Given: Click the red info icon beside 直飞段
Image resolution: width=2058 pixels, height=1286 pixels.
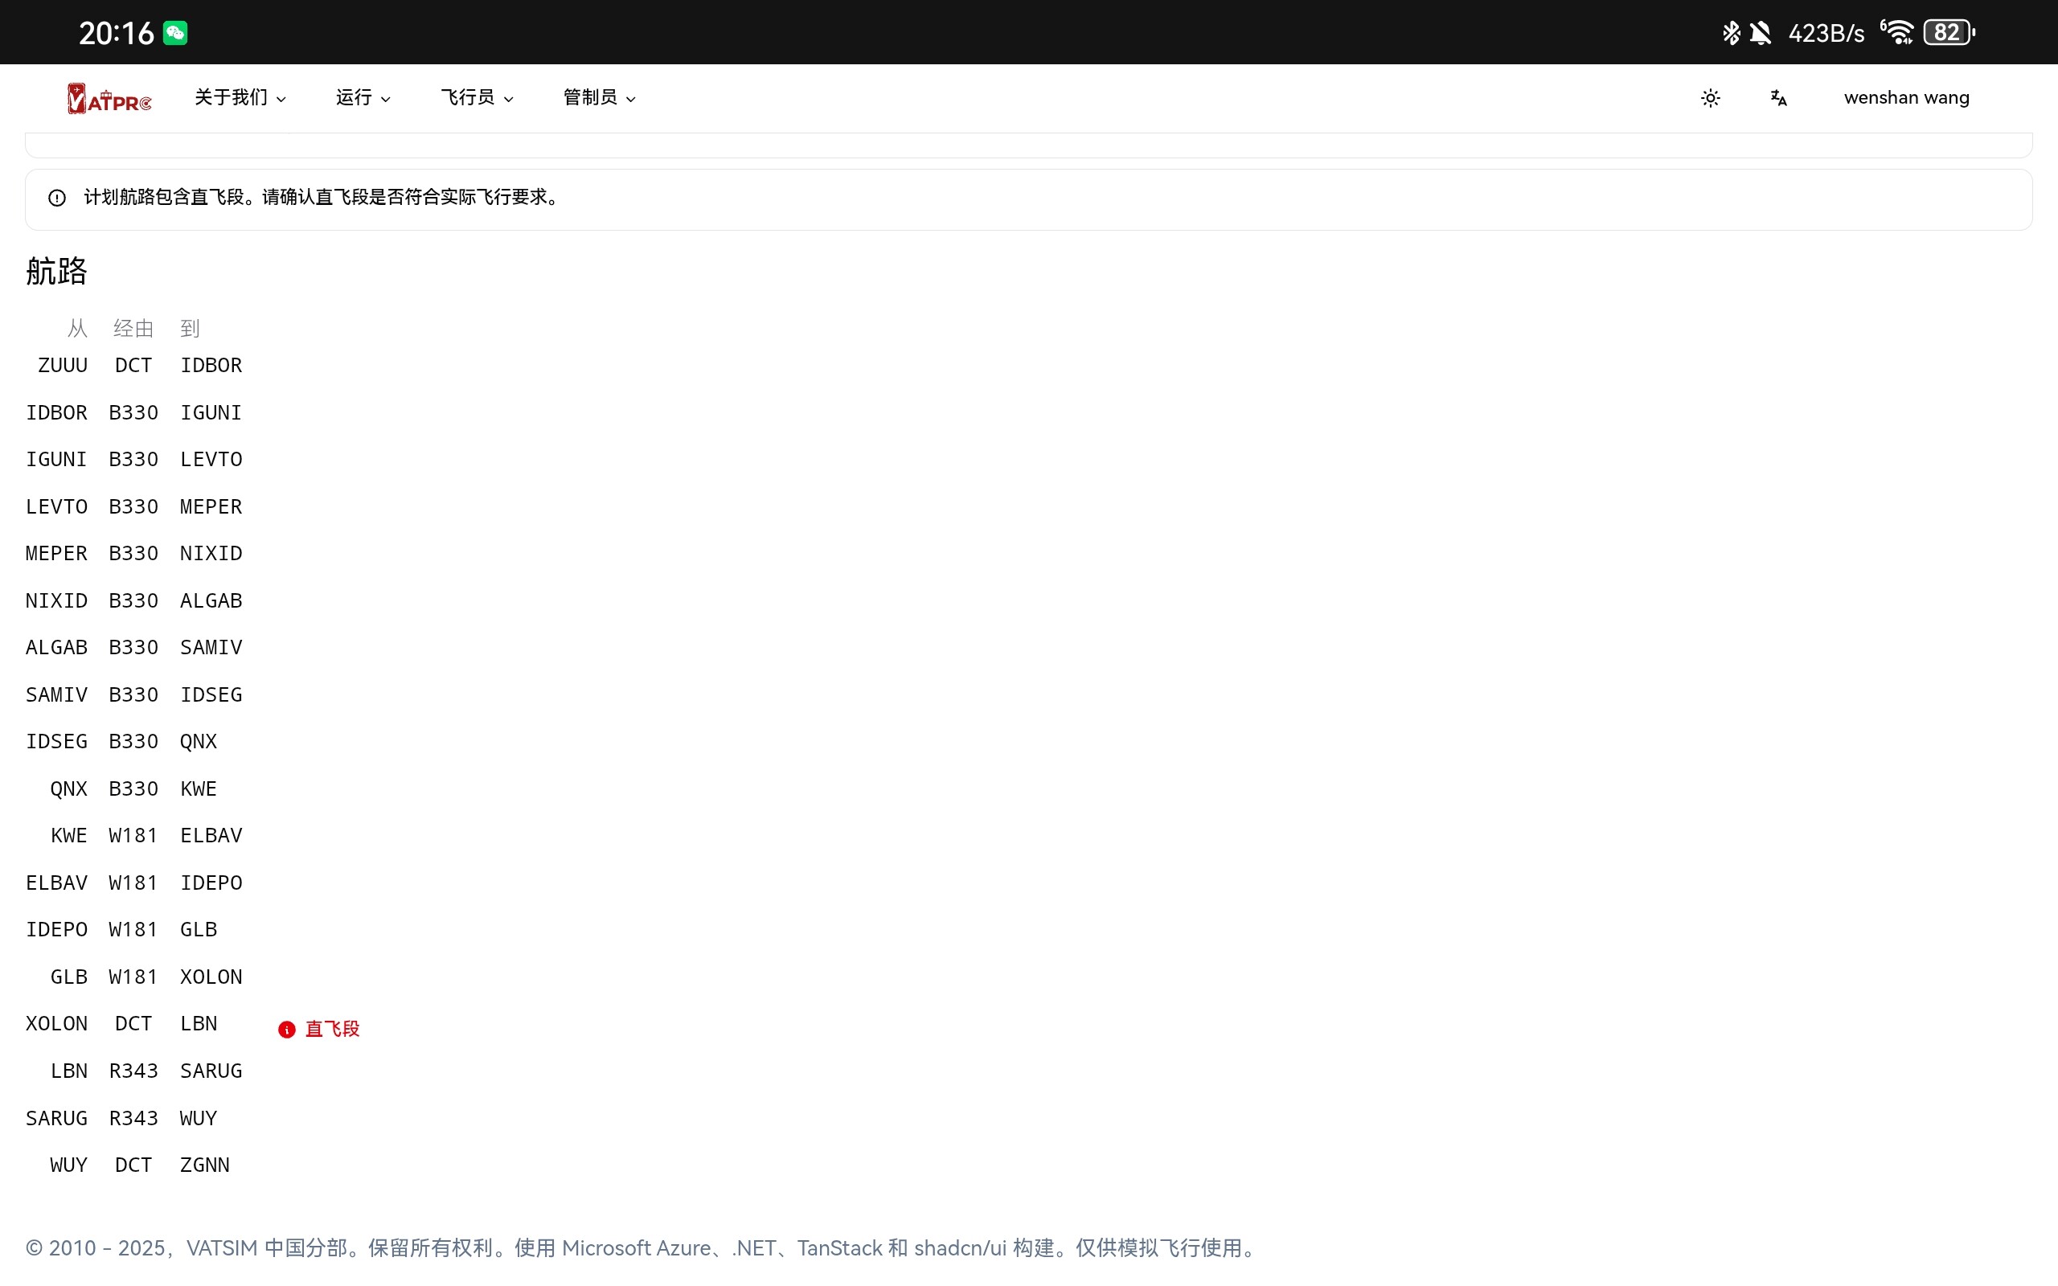Looking at the screenshot, I should coord(286,1029).
